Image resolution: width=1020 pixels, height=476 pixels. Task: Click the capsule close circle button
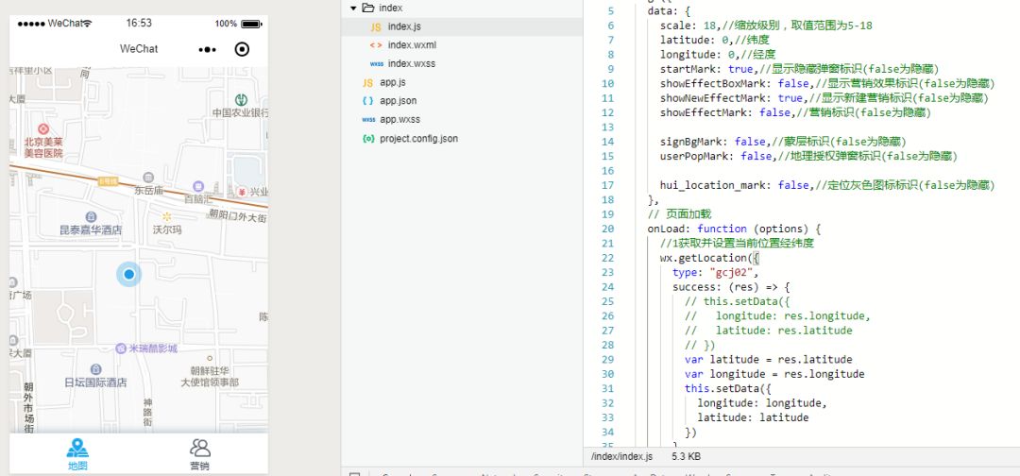click(242, 49)
